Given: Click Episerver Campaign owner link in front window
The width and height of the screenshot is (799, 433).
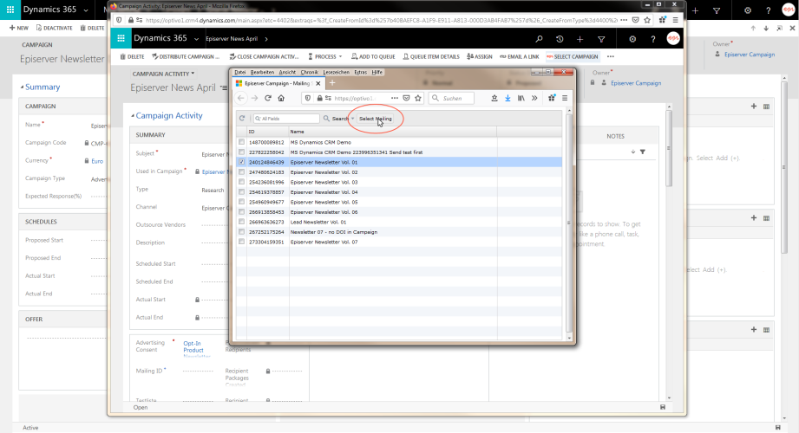Looking at the screenshot, I should pyautogui.click(x=635, y=83).
